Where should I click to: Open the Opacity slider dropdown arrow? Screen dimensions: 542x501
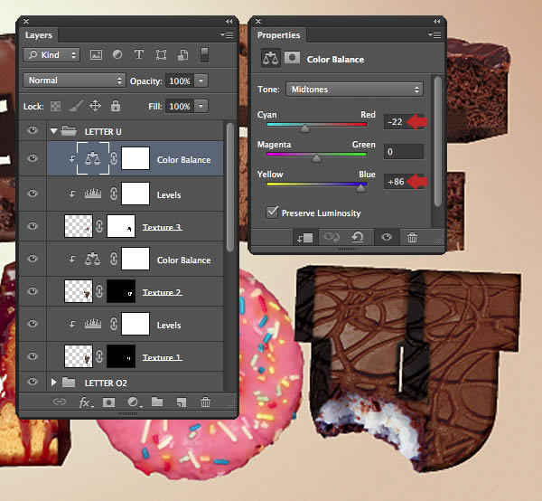tap(201, 80)
